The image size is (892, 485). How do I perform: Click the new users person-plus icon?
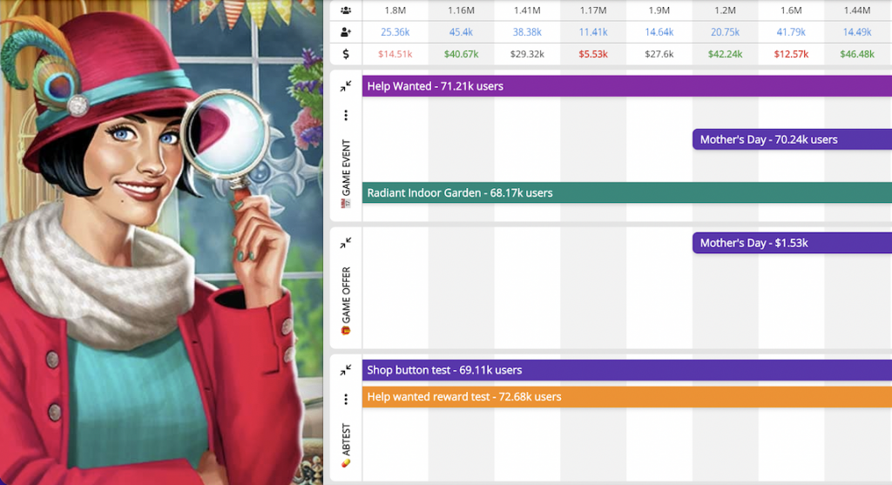[346, 32]
